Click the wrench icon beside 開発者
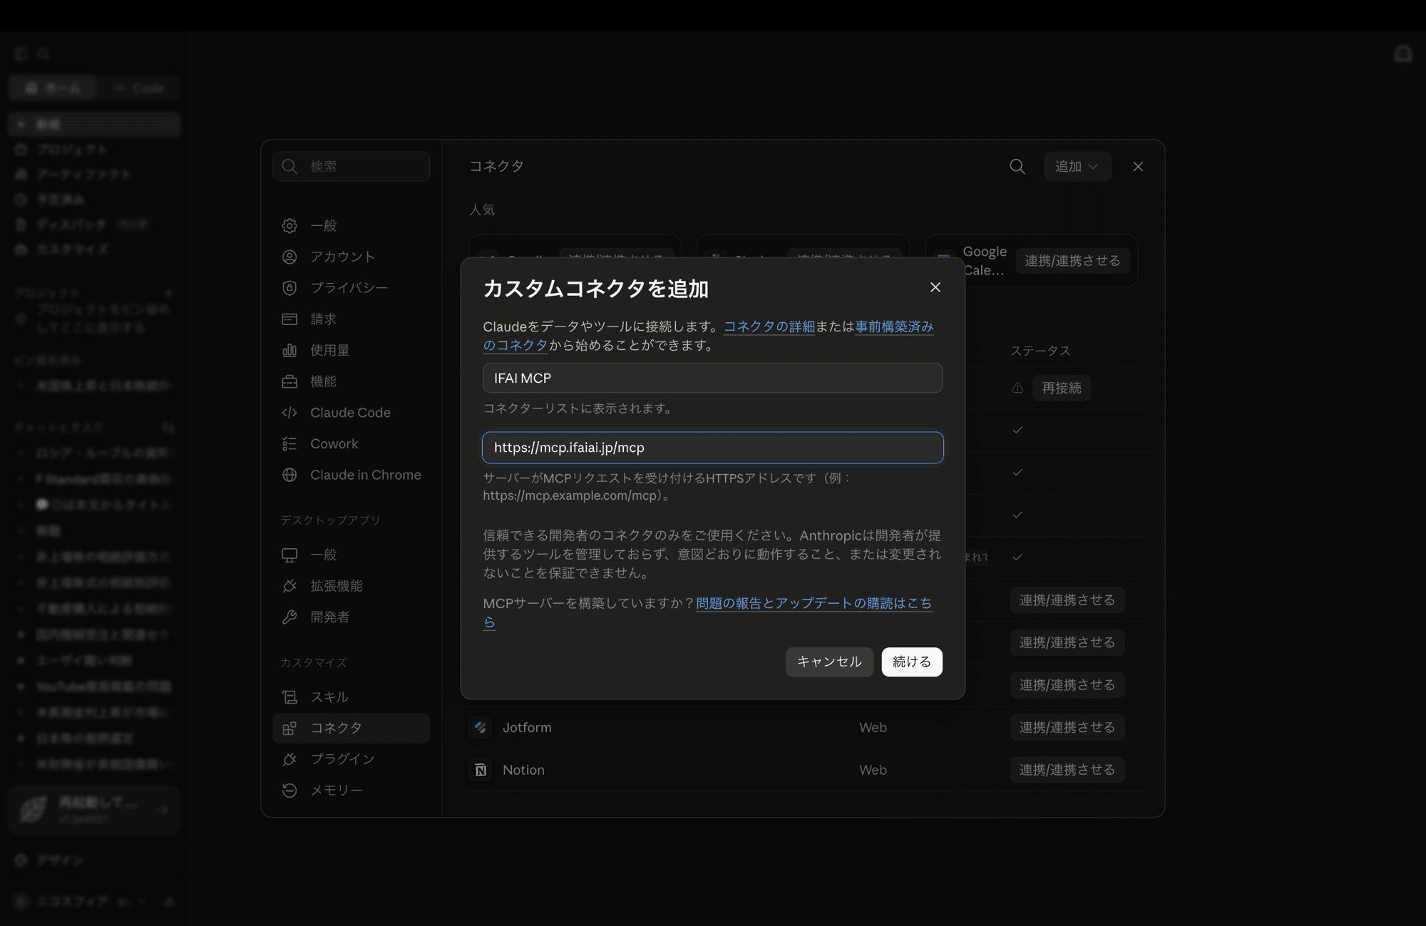Screen dimensions: 1426x926 (289, 617)
